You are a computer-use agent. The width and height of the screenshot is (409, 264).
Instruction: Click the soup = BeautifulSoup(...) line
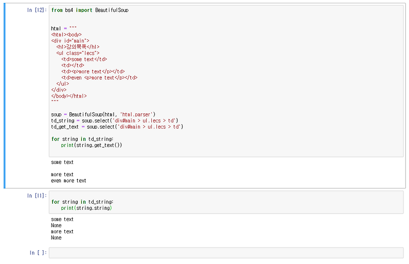(x=103, y=114)
